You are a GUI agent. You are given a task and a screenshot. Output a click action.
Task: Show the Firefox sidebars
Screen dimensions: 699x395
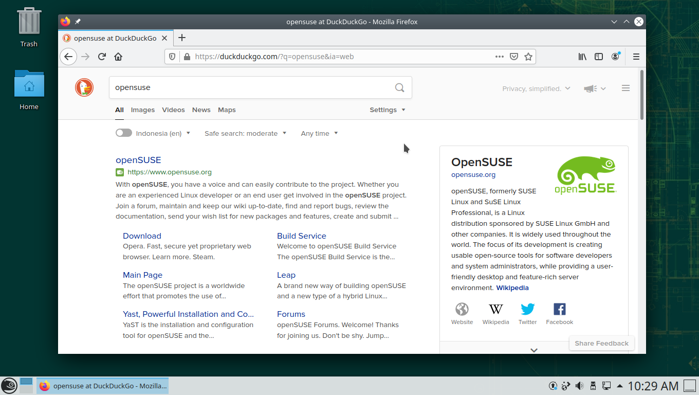pyautogui.click(x=599, y=57)
